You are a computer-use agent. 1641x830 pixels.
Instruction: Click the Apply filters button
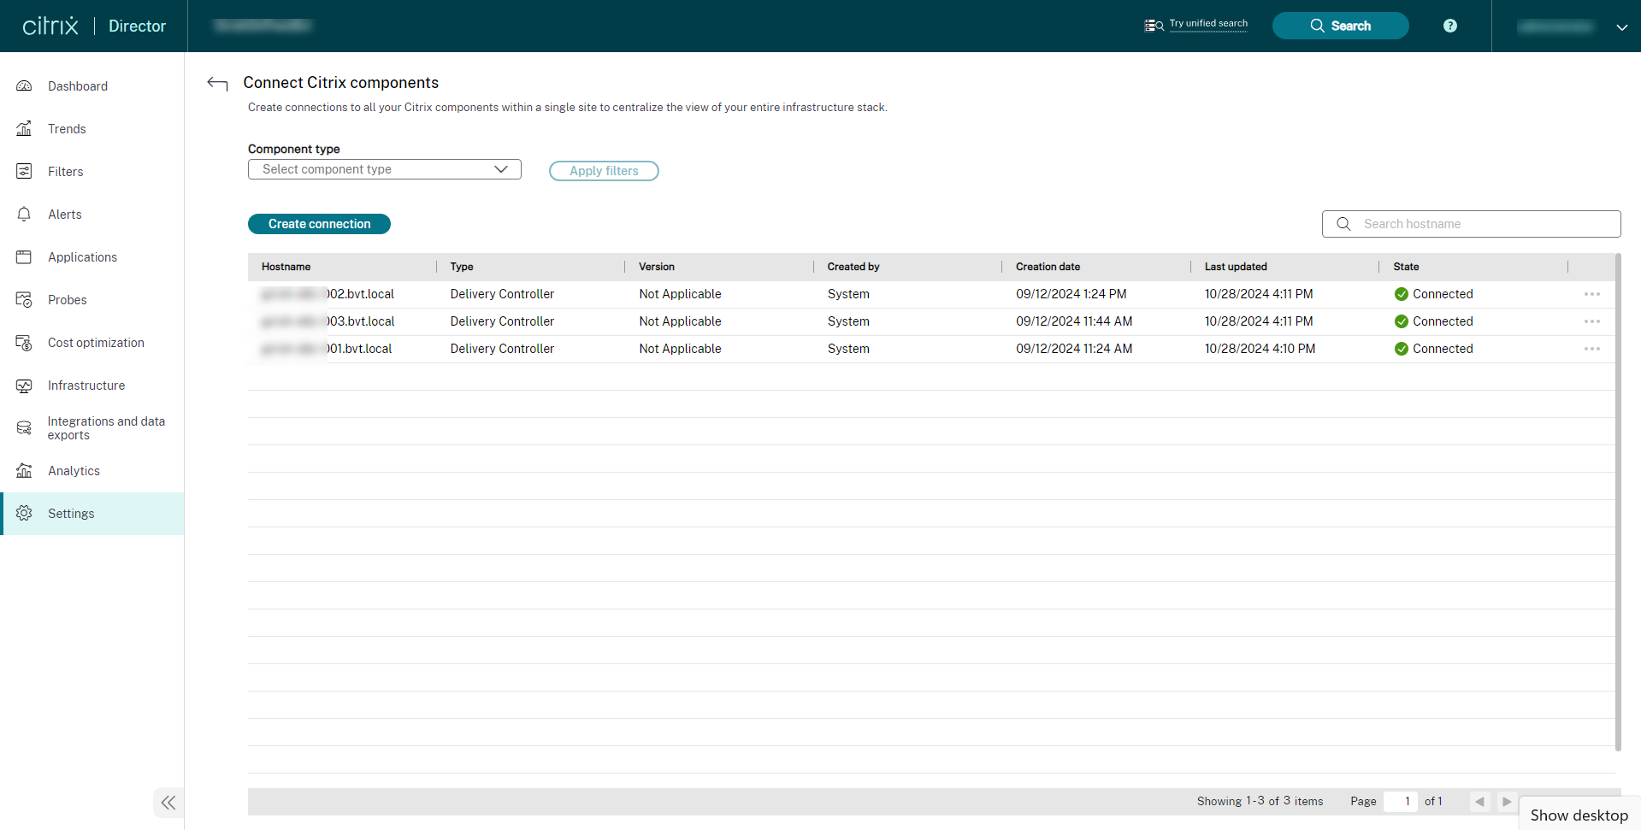(x=603, y=170)
